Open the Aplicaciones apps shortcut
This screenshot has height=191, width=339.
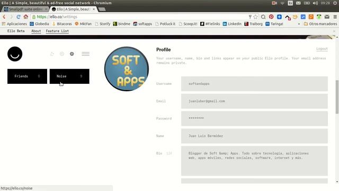coord(14,24)
